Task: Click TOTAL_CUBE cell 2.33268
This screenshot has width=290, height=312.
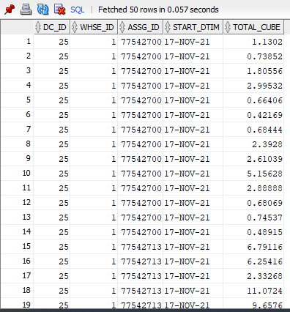Action: (253, 276)
